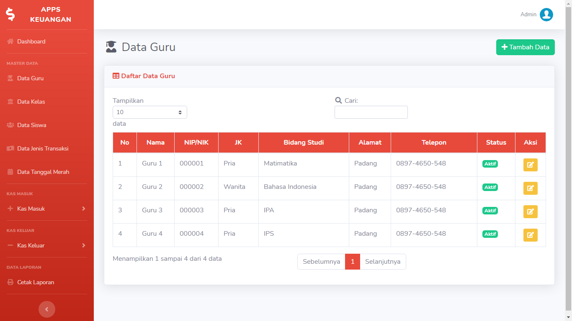Click the plus icon beside Kas Masuk
Screen dimensions: 572x321
point(10,209)
